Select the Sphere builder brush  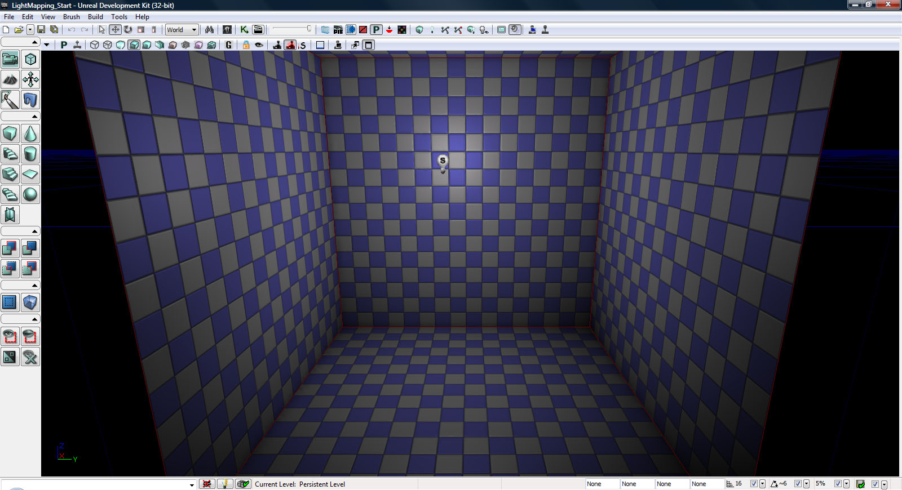[x=30, y=194]
